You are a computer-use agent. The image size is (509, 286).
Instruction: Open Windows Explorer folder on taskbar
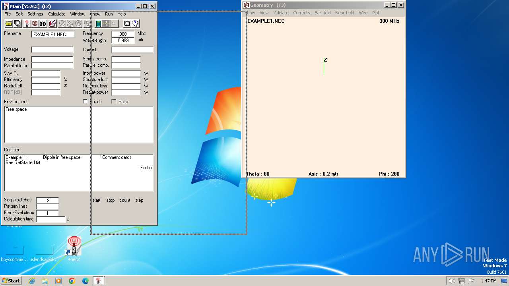(45, 281)
